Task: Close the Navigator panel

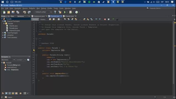Action: tap(10, 57)
